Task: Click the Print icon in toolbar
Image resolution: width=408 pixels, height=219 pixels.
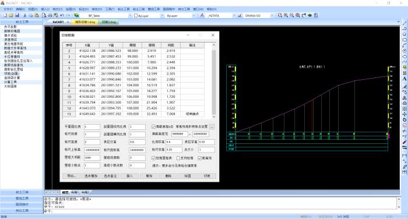Action: (x=50, y=16)
